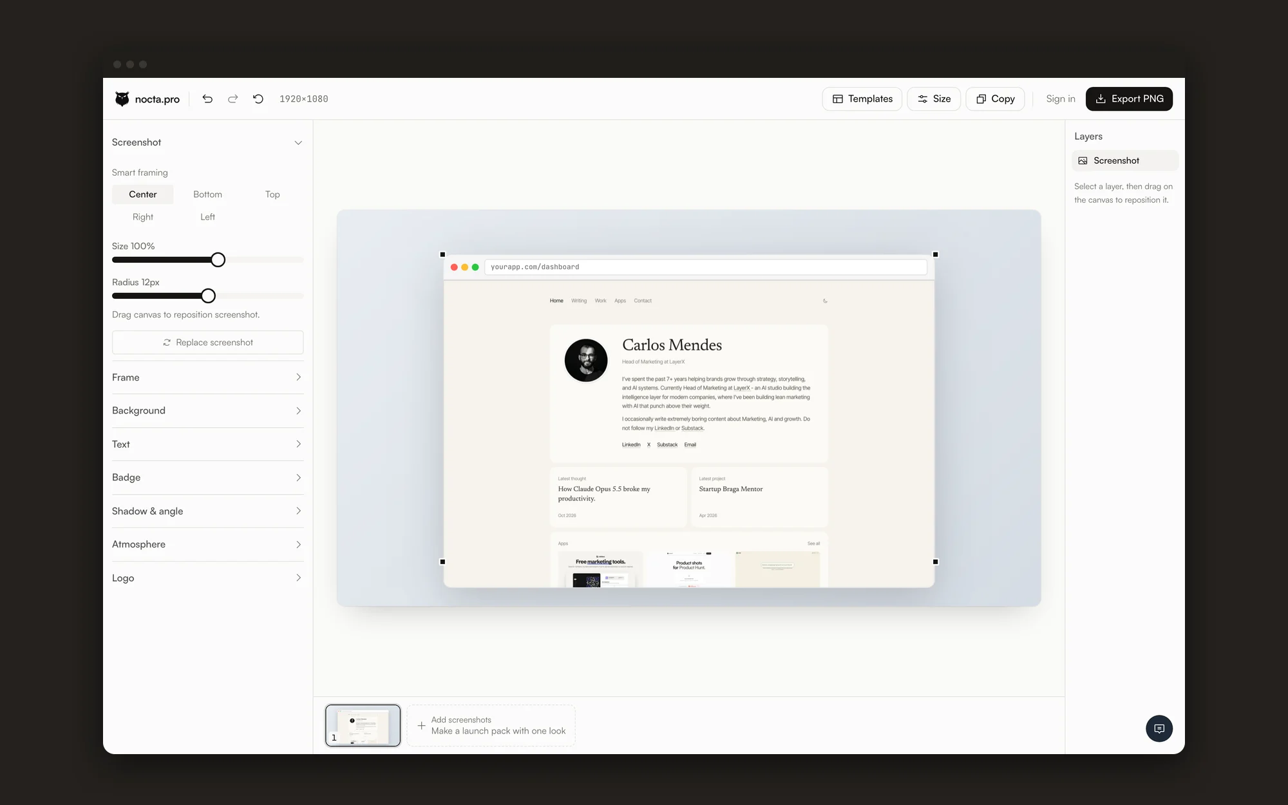Click the red dot in browser frame
Viewport: 1288px width, 805px height.
454,267
